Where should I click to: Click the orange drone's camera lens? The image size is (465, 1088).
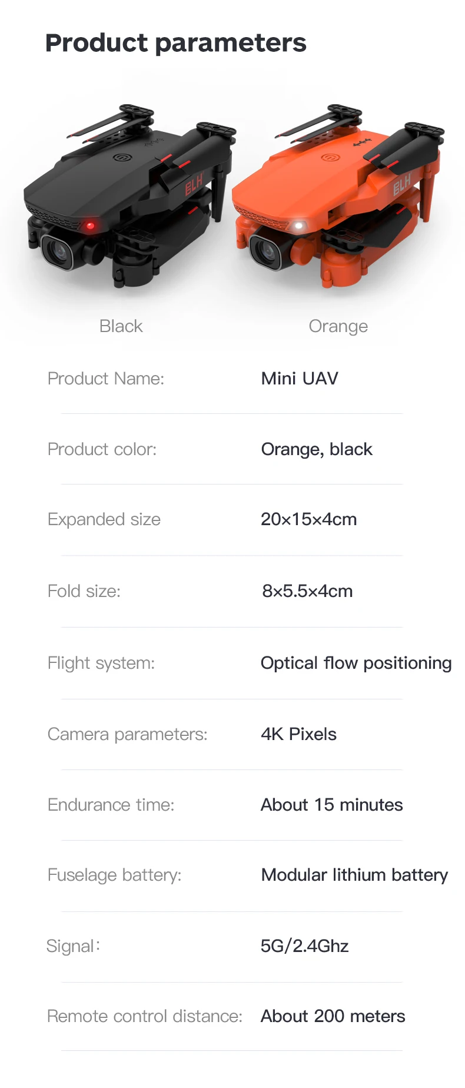tap(267, 251)
